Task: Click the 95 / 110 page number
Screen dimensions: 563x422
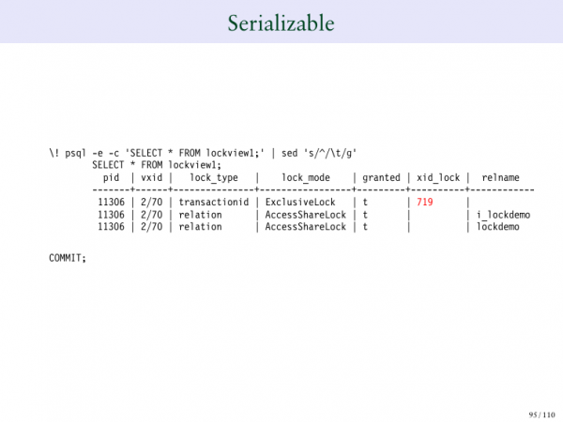Action: click(x=541, y=413)
